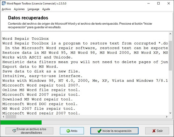Click the line starting 'Restore data in MS Word 95'
Image resolution: width=174 pixels, height=137 pixels.
85,53
